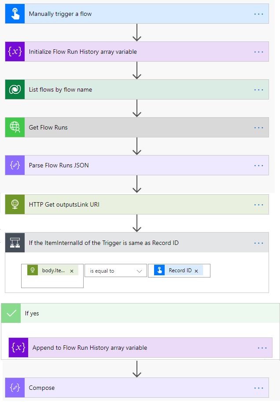
Task: Click the manual trigger hand icon
Action: 15,14
